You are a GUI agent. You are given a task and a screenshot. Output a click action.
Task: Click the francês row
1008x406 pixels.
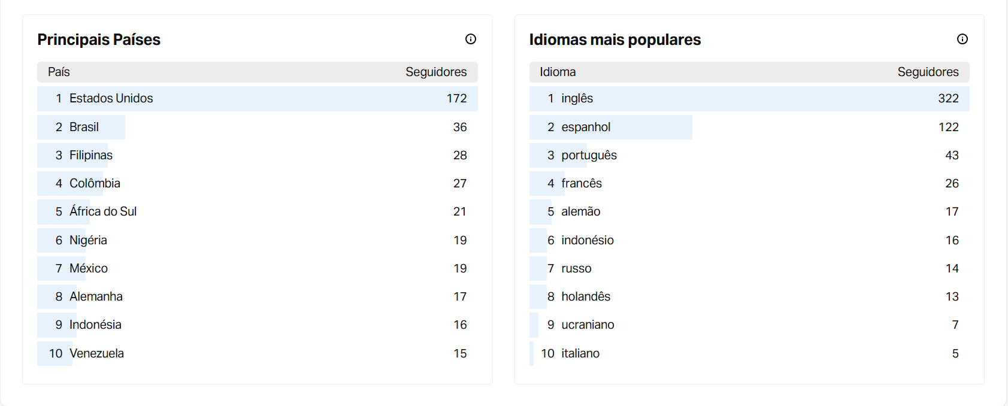pos(749,183)
